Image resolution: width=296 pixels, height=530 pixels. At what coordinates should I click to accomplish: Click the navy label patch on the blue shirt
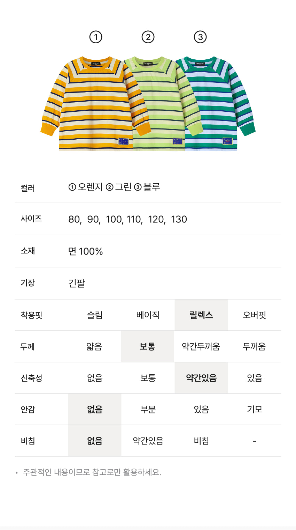pyautogui.click(x=228, y=141)
